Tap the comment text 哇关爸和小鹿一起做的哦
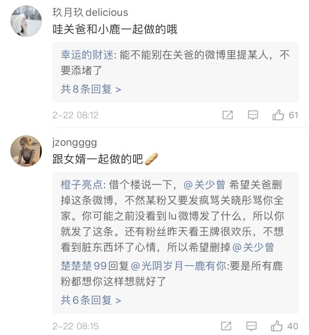Image resolution: width=309 pixels, height=335 pixels. (115, 29)
